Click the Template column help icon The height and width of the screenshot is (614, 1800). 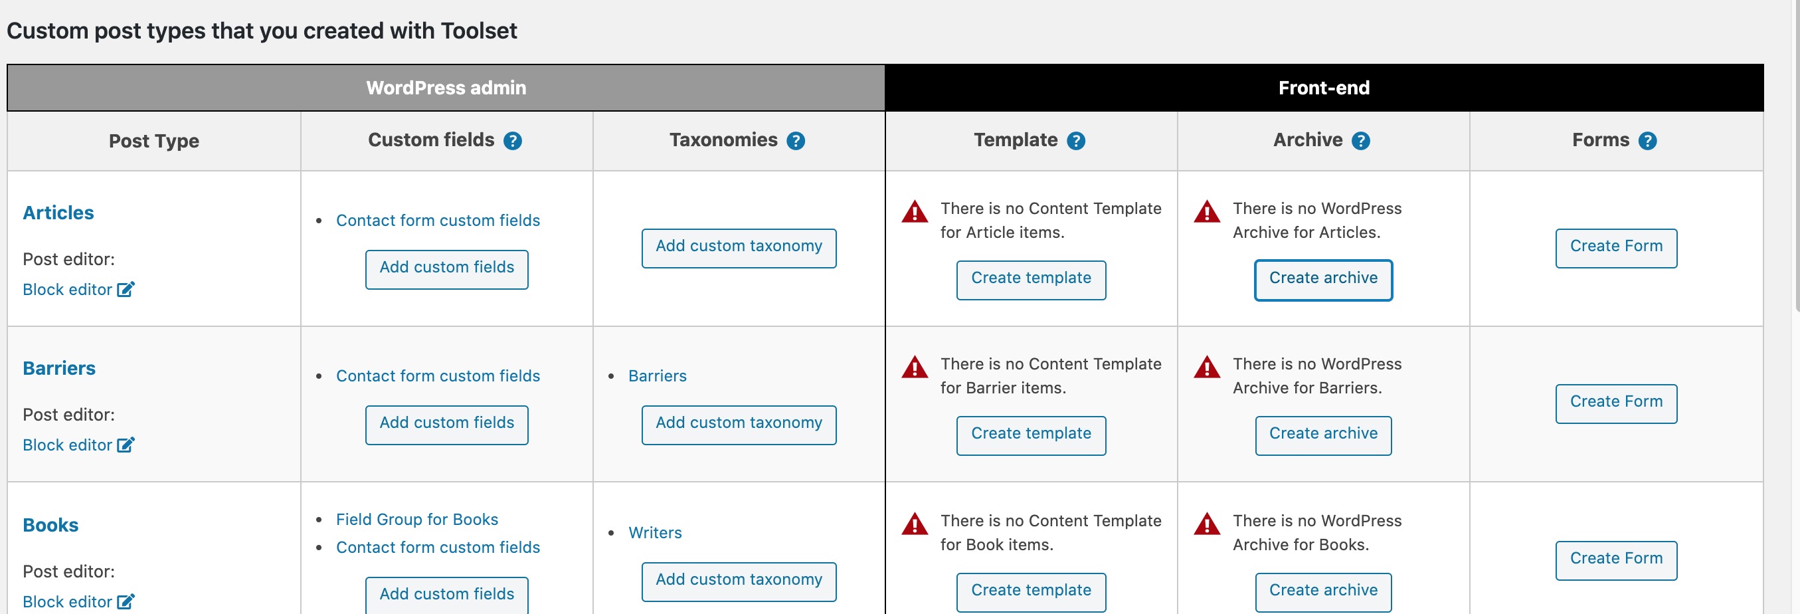(x=1076, y=142)
